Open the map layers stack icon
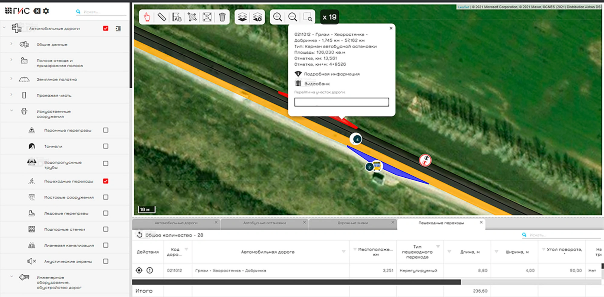604x297 pixels. (242, 17)
